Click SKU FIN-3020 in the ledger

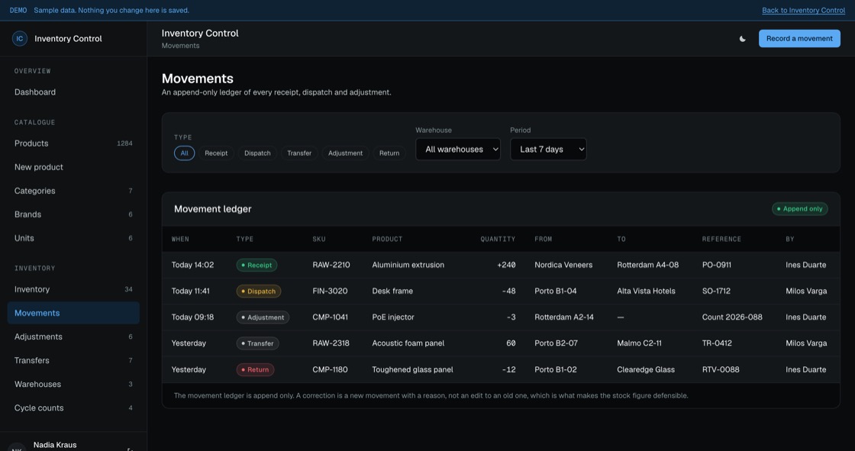(330, 292)
